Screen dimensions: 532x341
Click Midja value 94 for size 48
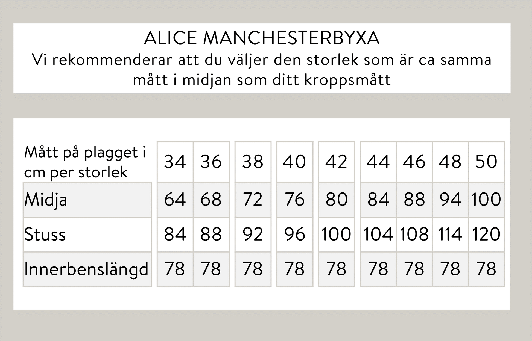(x=450, y=199)
